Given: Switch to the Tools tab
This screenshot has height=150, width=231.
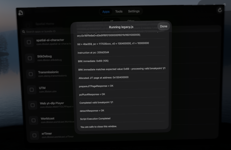Looking at the screenshot, I should coord(119,11).
